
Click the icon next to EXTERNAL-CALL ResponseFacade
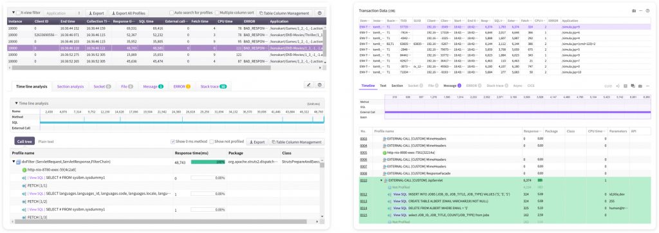(385, 173)
